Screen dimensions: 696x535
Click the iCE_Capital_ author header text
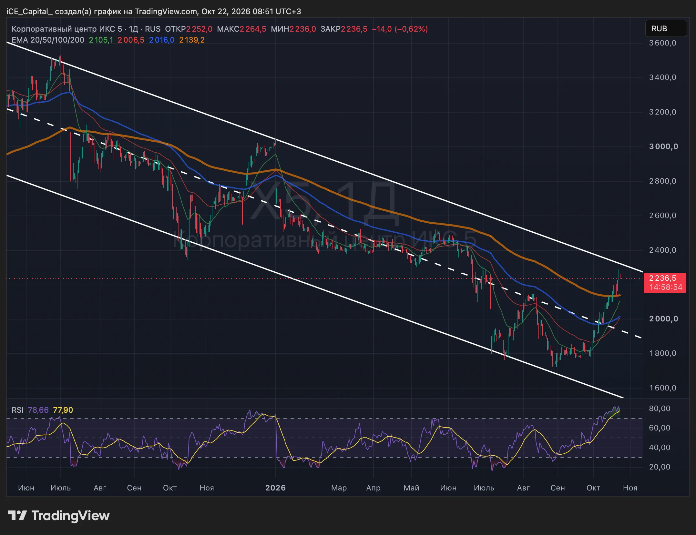click(29, 12)
